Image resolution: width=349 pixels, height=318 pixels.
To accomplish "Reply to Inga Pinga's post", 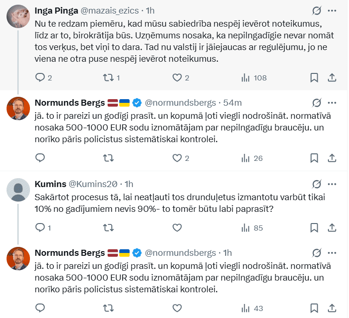I will 40,78.
